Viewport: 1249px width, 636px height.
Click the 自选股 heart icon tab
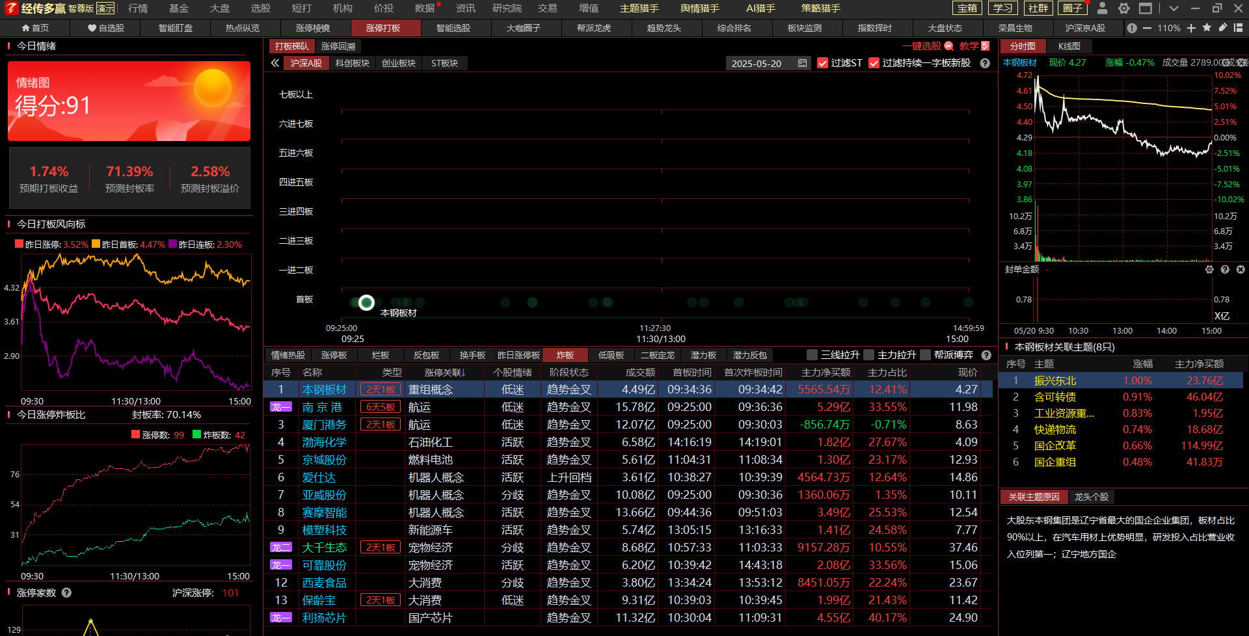[x=106, y=28]
